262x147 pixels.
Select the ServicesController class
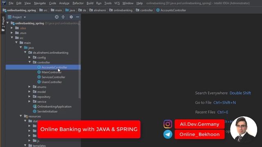click(53, 77)
